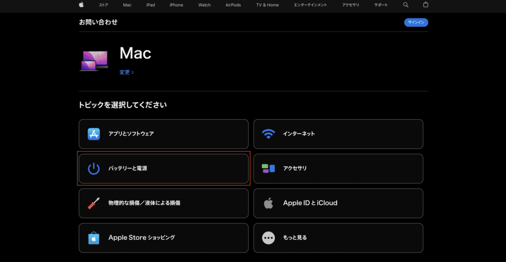Image resolution: width=506 pixels, height=262 pixels.
Task: Click the power icon on バッテリーと電源 card
Action: click(93, 169)
